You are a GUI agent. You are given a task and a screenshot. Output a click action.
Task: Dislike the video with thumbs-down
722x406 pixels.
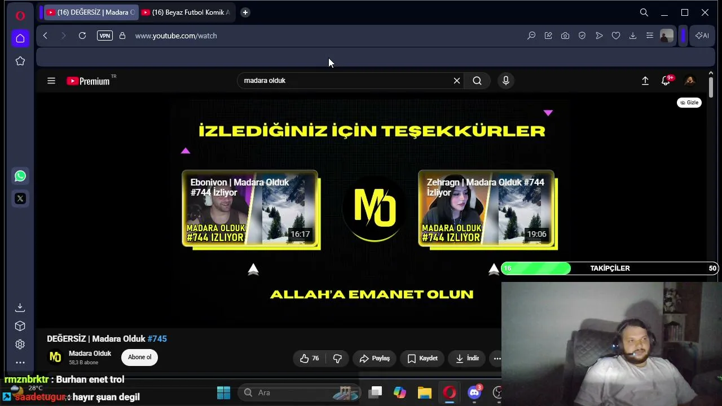(337, 358)
